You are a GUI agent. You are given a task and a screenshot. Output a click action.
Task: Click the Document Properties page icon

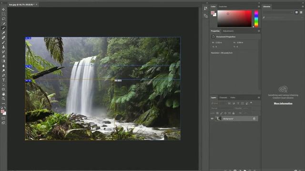point(213,37)
